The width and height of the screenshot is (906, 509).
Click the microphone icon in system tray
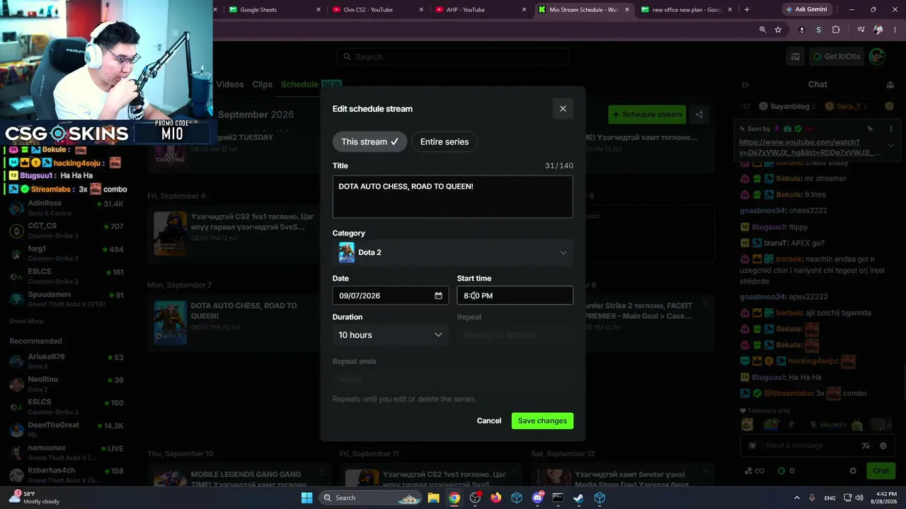[x=812, y=498]
